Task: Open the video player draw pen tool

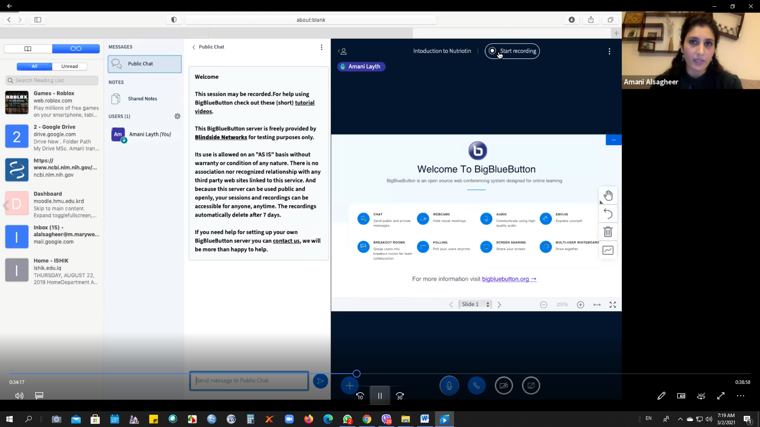Action: pyautogui.click(x=661, y=396)
